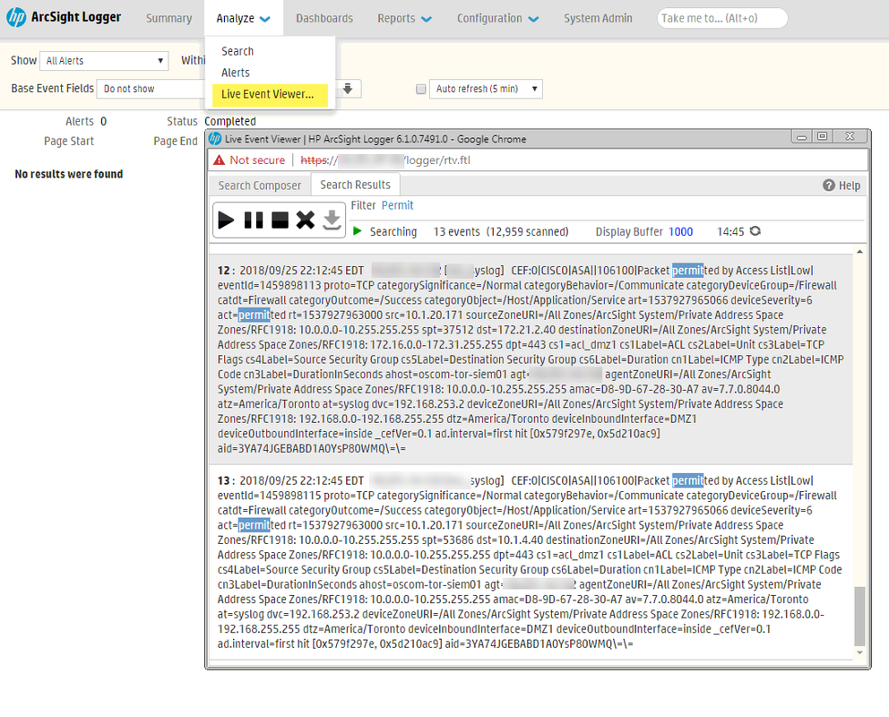Open the Summary page

[169, 19]
